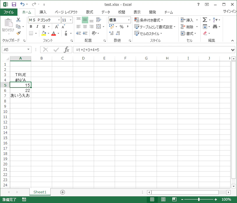The image size is (237, 203).
Task: Open the number format 標準 dropdown
Action: coord(129,20)
